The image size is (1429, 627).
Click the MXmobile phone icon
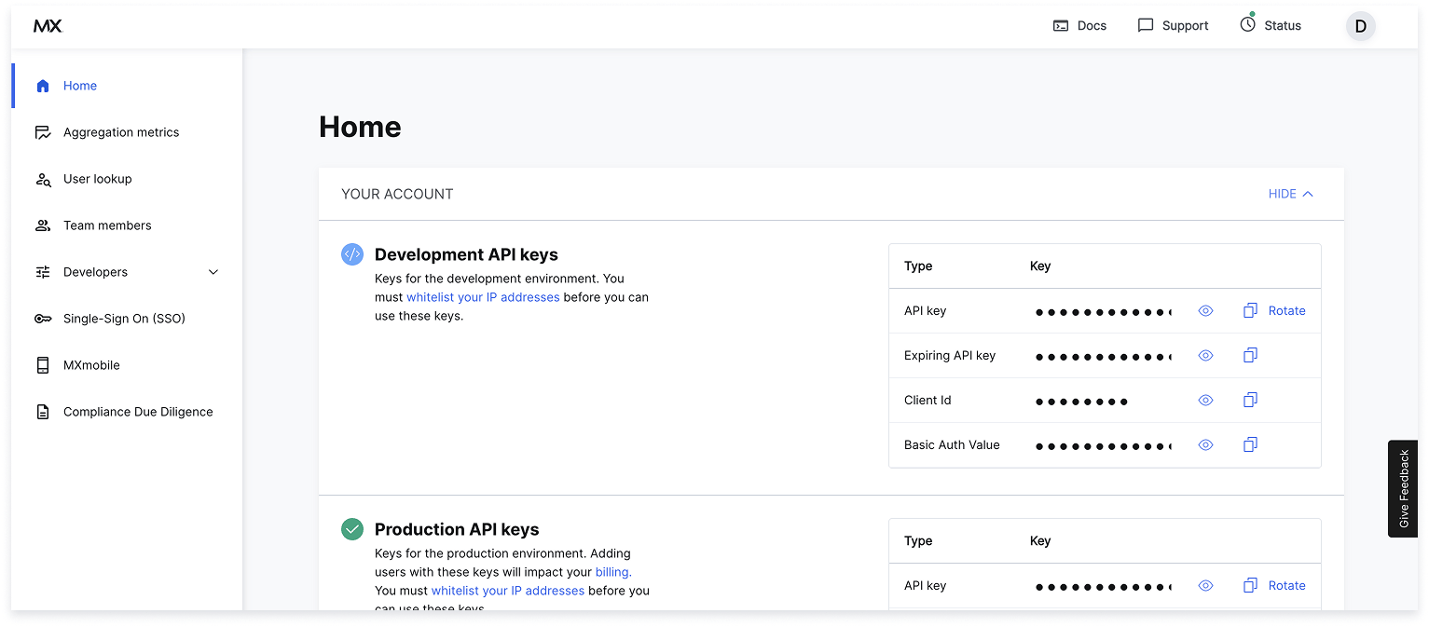point(43,365)
